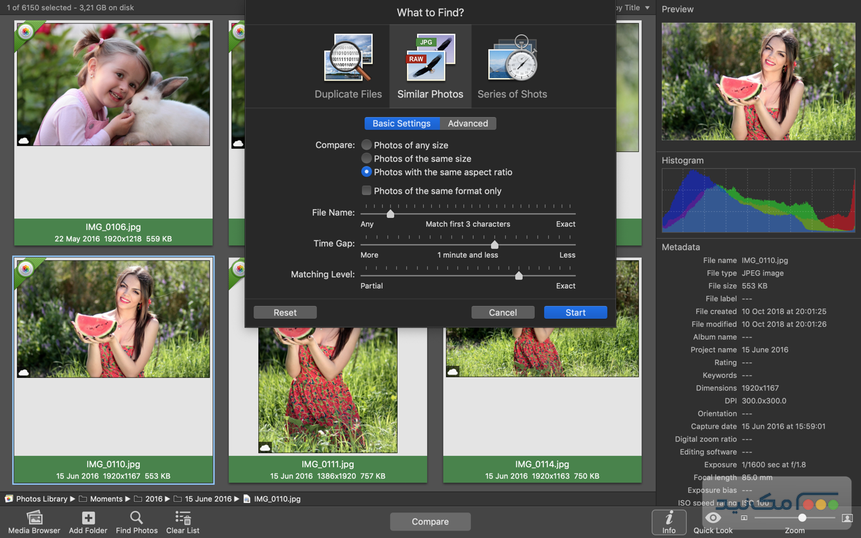Adjust the Matching Level slider handle
This screenshot has height=538, width=861.
(519, 275)
